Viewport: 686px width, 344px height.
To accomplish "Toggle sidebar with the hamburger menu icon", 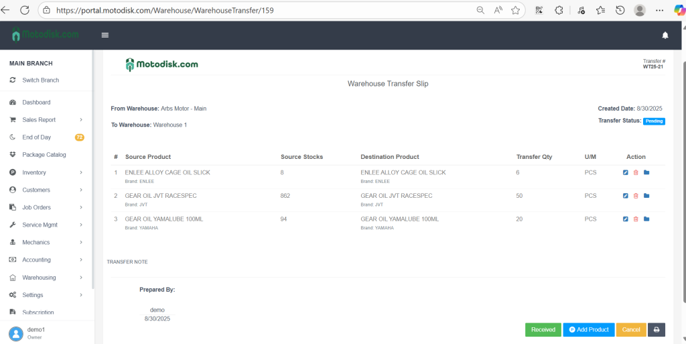I will [105, 35].
